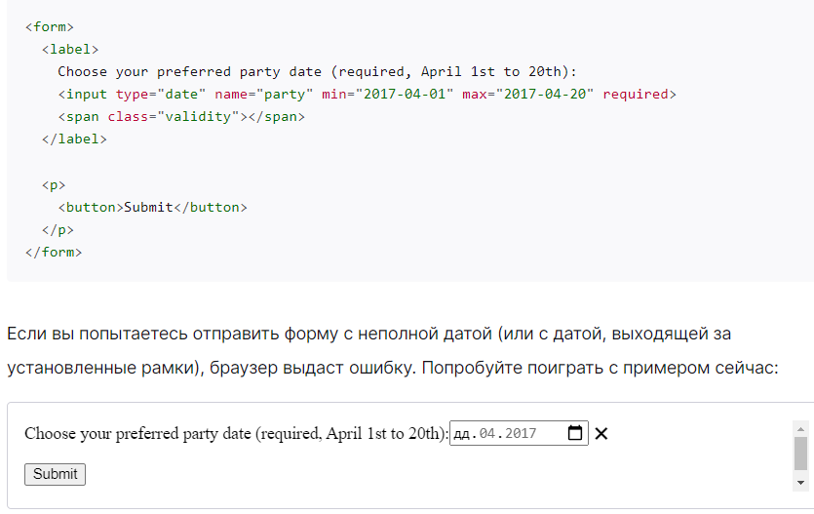Select the "дд" day segment of date

461,433
